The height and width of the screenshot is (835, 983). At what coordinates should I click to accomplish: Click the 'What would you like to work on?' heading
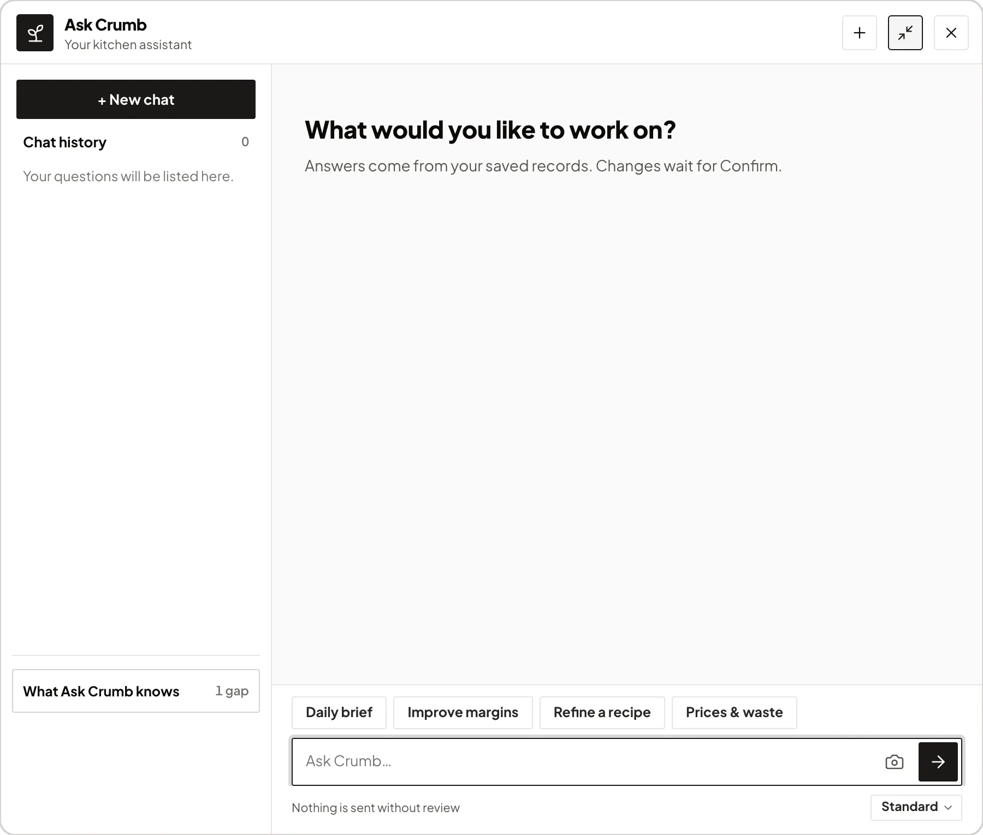[490, 130]
